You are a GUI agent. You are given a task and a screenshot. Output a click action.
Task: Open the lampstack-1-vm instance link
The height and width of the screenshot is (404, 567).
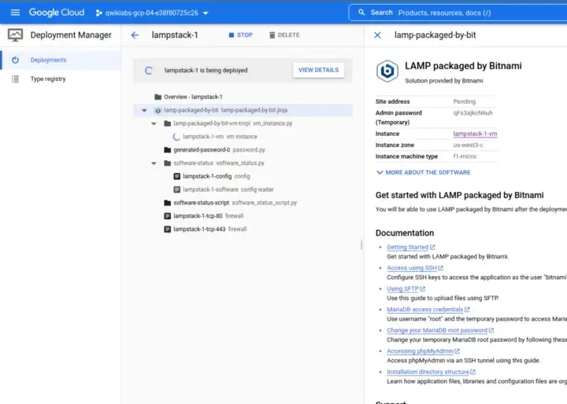(475, 134)
